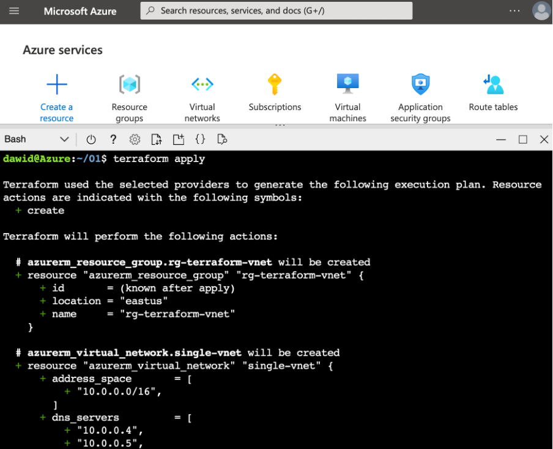This screenshot has height=449, width=553.
Task: Click the web preview icon
Action: 222,139
